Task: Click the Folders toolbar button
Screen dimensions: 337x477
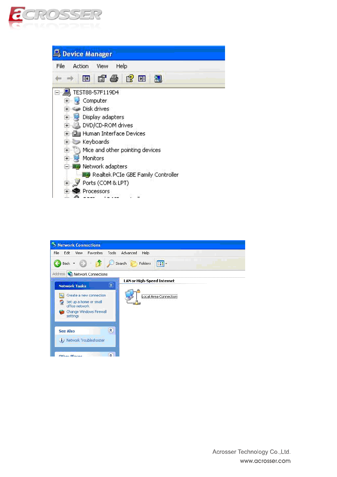Action: click(x=141, y=263)
